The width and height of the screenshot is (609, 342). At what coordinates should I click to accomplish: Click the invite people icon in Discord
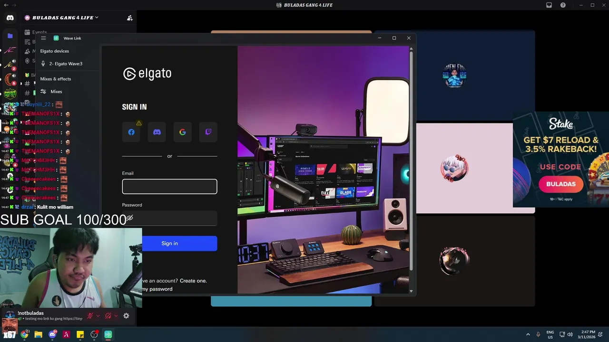tap(129, 18)
